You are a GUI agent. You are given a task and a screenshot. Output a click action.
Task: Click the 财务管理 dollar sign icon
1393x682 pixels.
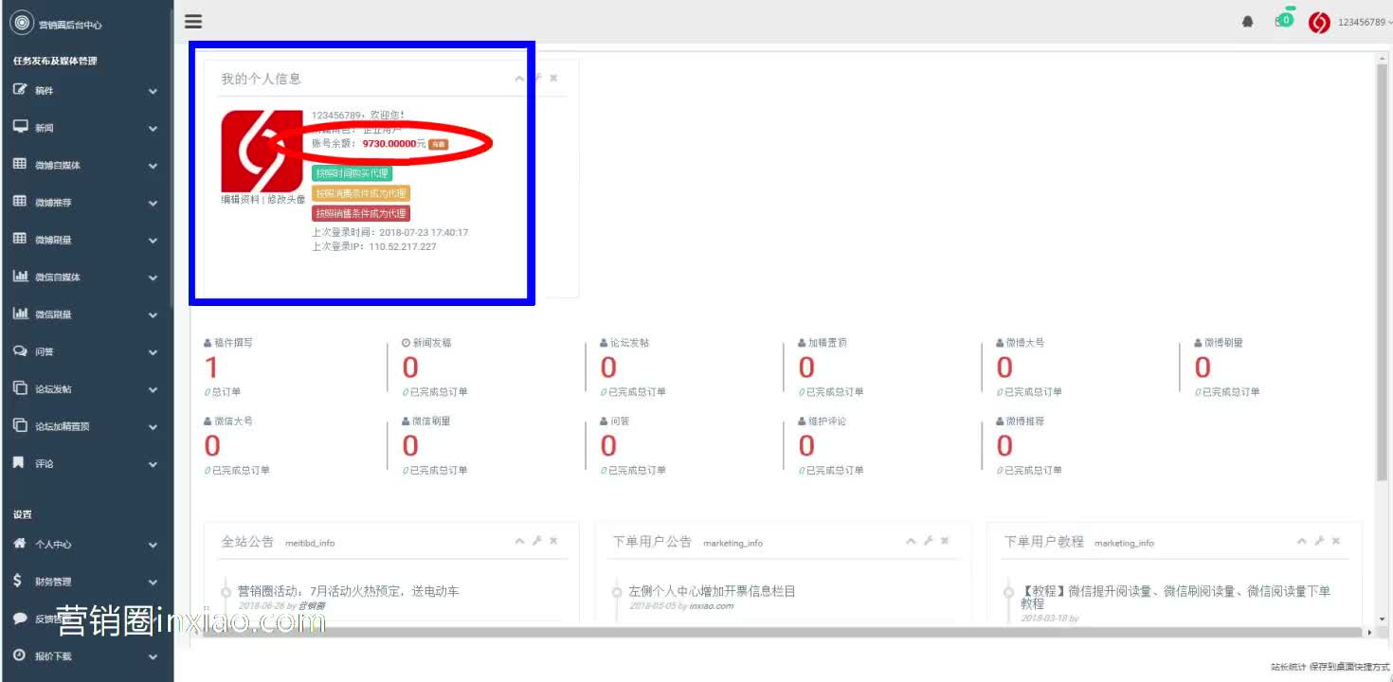tap(18, 581)
